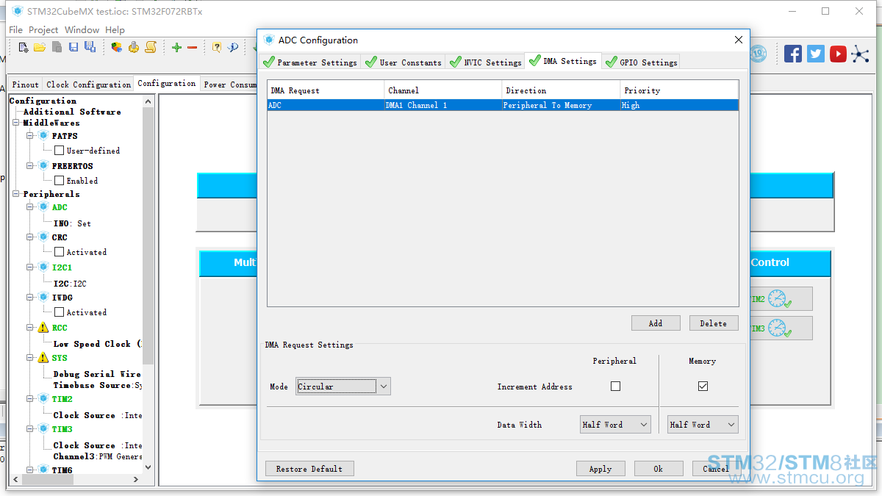Click the Save Project As icon
The height and width of the screenshot is (496, 882).
coord(90,47)
